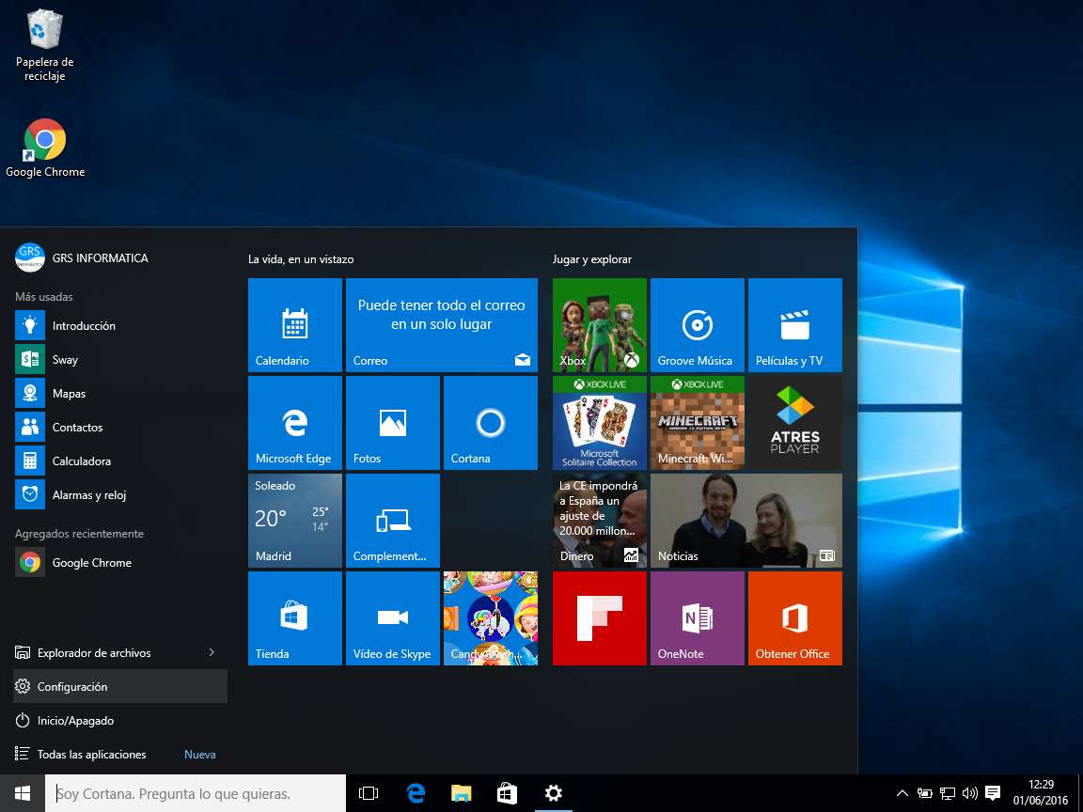
Task: Launch Microsoft Solitaire Collection tile
Action: pos(600,423)
